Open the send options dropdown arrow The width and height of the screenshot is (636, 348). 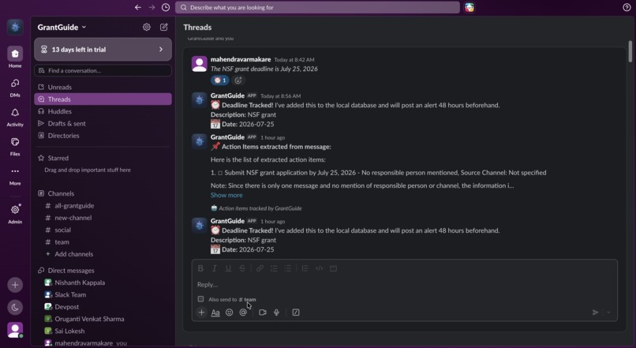(608, 312)
